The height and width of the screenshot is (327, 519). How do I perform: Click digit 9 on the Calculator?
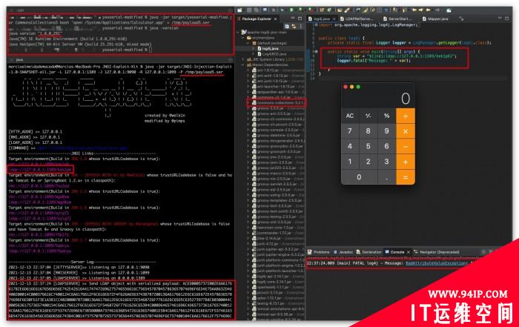coord(386,131)
